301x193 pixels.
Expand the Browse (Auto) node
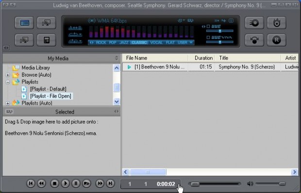8,75
